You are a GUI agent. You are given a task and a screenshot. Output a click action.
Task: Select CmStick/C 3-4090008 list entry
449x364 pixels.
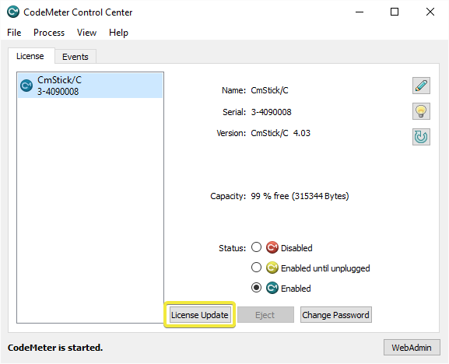90,86
